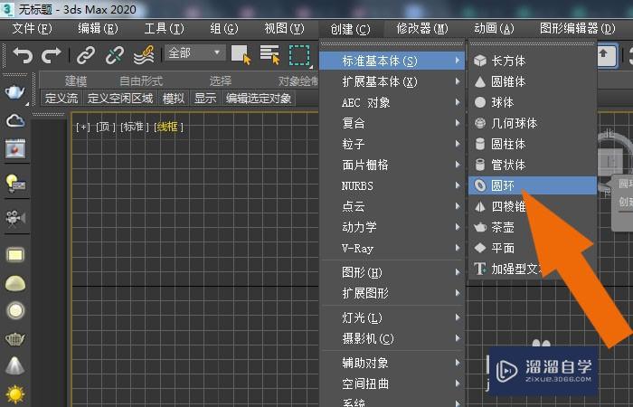Click the 模拟 button
The height and width of the screenshot is (407, 633).
tap(174, 98)
